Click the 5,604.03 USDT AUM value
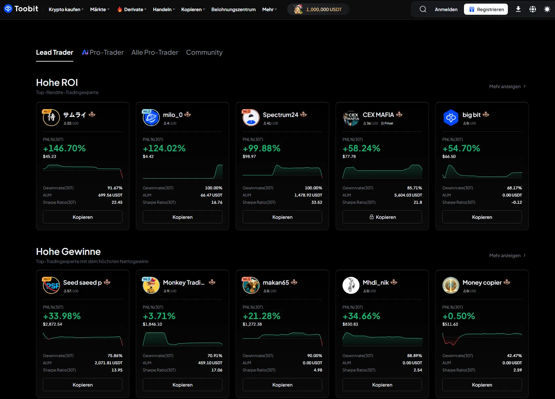This screenshot has width=555, height=399. 408,195
